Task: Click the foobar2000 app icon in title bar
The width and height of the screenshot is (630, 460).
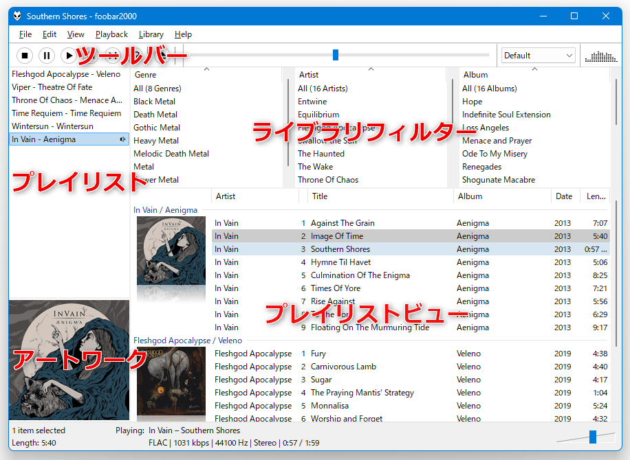Action: pyautogui.click(x=17, y=16)
